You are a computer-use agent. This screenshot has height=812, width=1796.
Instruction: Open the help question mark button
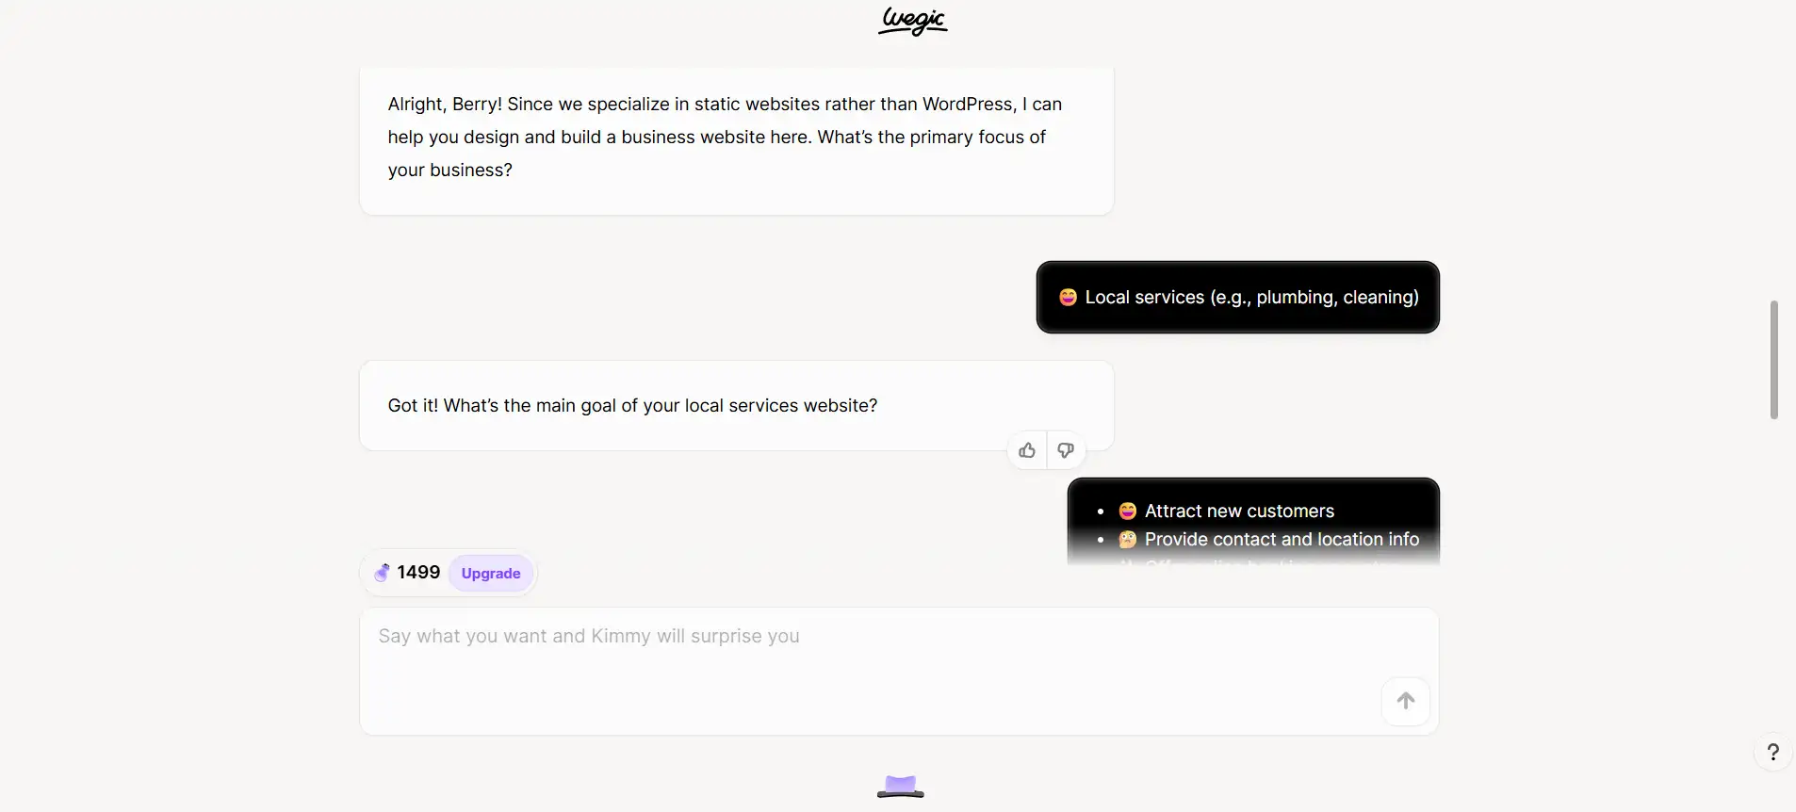pos(1772,752)
